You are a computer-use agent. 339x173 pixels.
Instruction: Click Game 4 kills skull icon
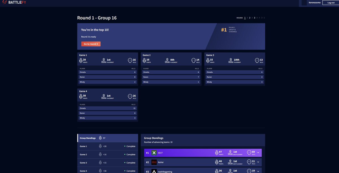pyautogui.click(x=130, y=96)
